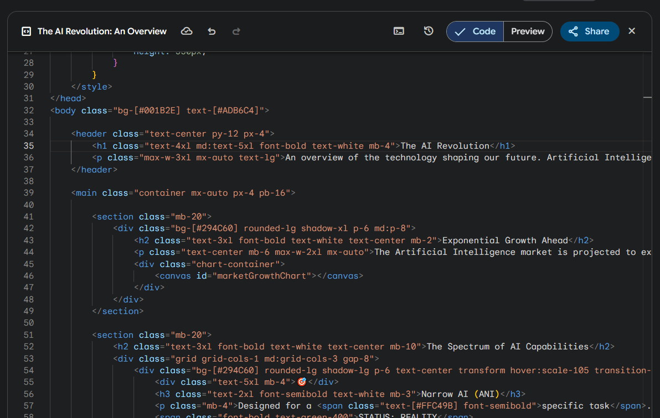Close the canvas editor panel
The width and height of the screenshot is (660, 418).
632,32
